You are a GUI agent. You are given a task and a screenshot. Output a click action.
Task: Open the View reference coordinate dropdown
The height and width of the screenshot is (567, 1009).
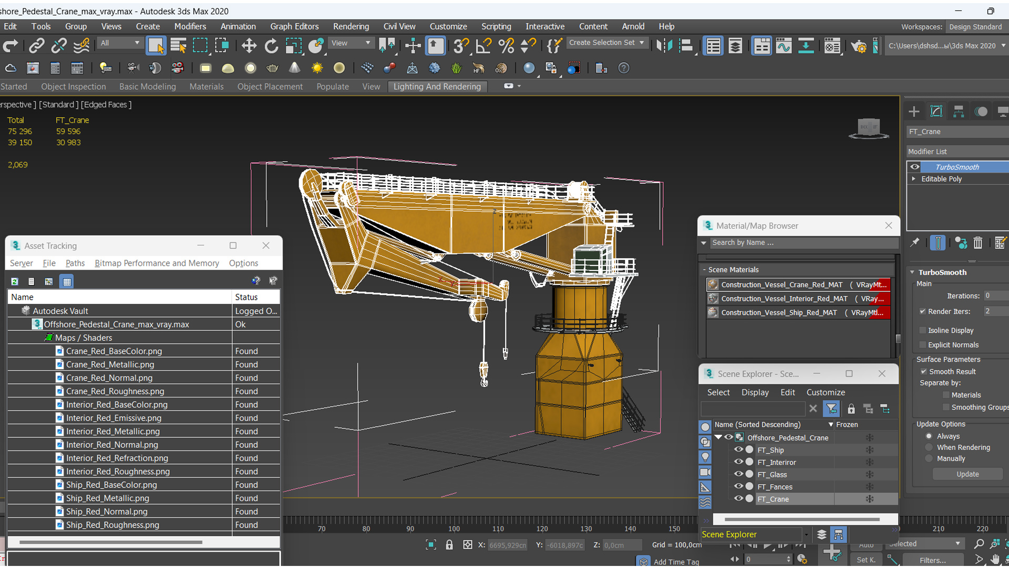[351, 43]
